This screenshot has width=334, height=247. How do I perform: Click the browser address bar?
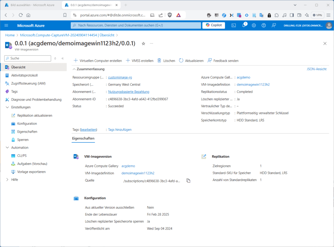click(x=113, y=15)
